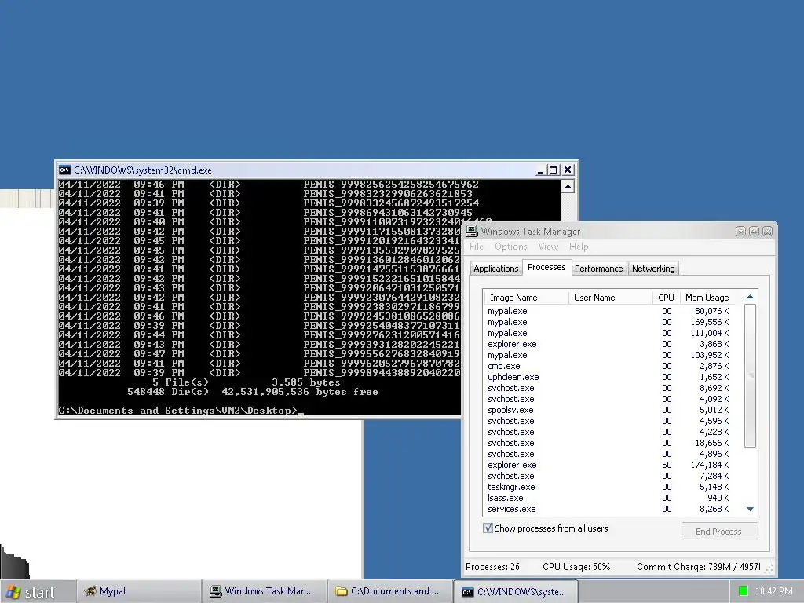Select mypal.exe using 80,076 K

coord(609,311)
